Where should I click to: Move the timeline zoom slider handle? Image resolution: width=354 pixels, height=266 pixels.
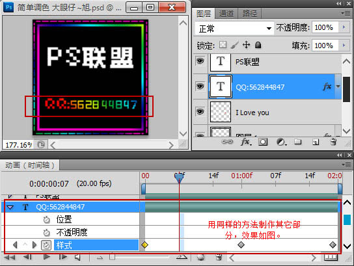coord(112,257)
